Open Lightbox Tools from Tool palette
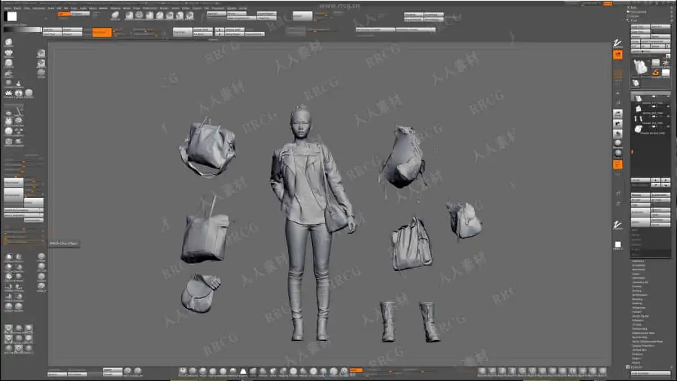The width and height of the screenshot is (677, 381). tap(650, 51)
